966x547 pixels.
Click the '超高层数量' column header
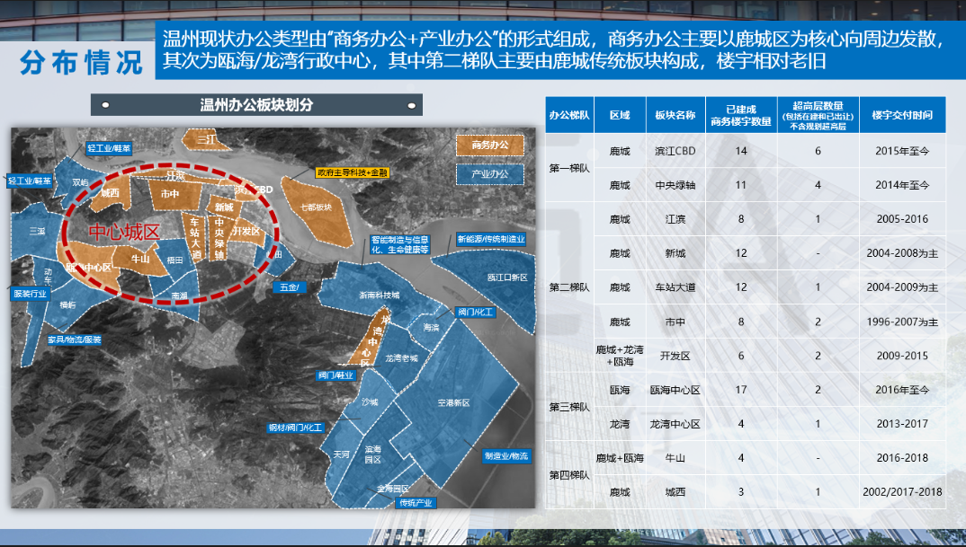pos(818,115)
